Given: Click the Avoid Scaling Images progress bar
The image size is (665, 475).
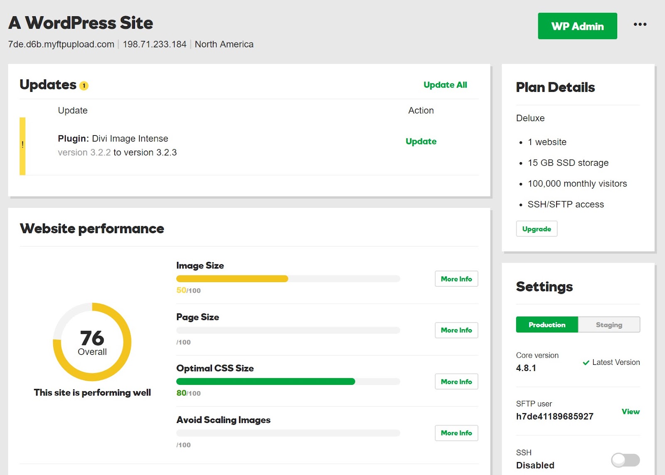Looking at the screenshot, I should pos(288,433).
